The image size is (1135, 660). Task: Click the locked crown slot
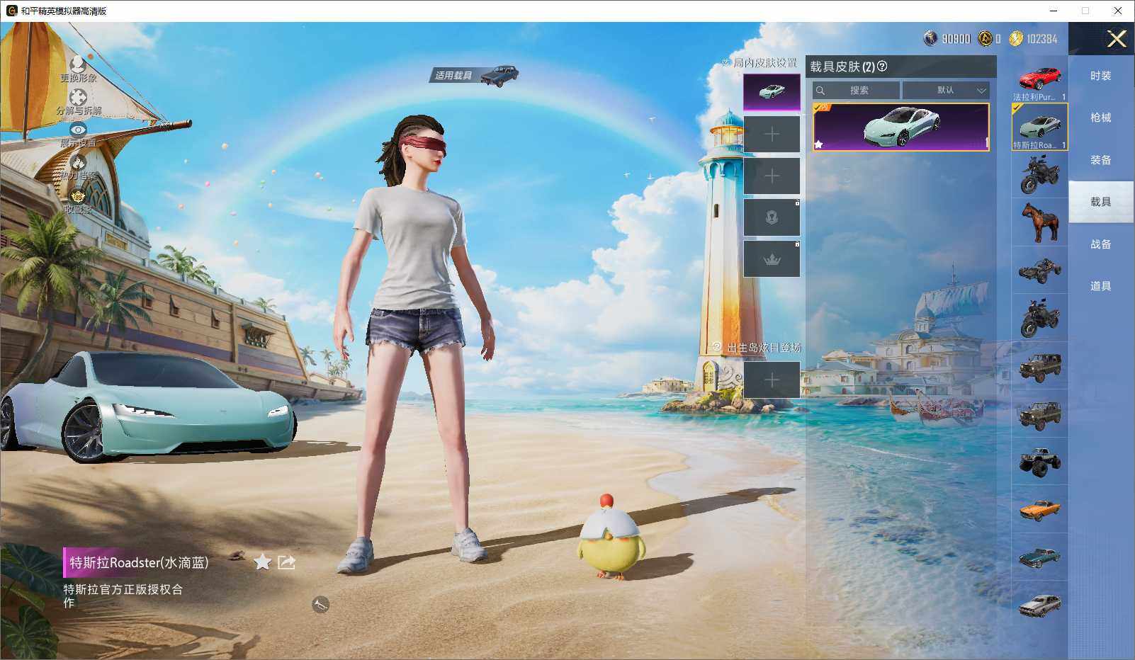772,259
